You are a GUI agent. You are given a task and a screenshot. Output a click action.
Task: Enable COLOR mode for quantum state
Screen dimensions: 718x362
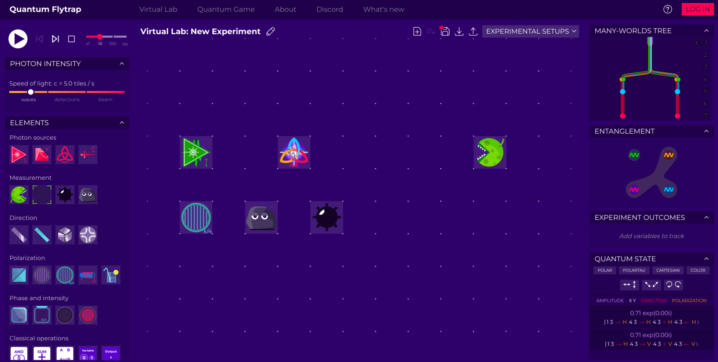coord(698,270)
